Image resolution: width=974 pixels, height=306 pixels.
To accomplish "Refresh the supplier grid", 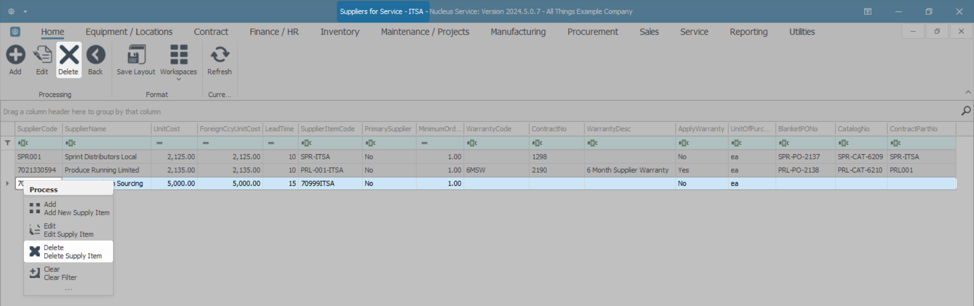I will pyautogui.click(x=220, y=60).
